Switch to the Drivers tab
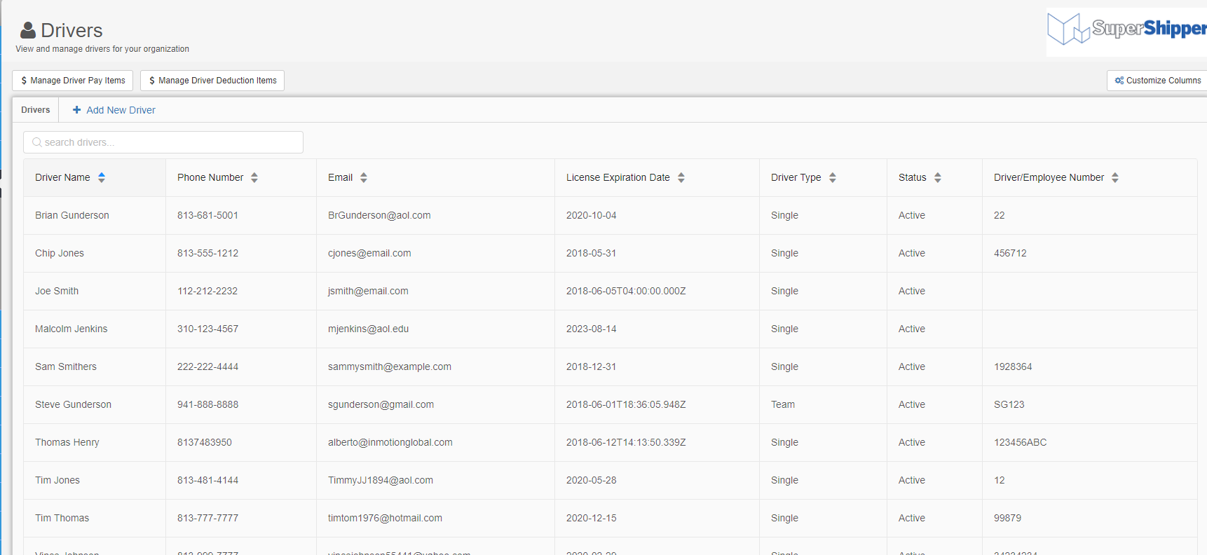 (x=36, y=110)
